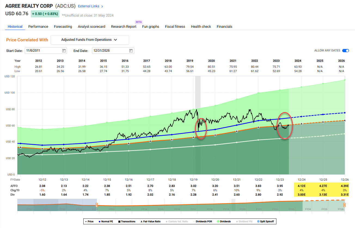Open the Adjusted Funds From Operations dropdown

[90, 40]
